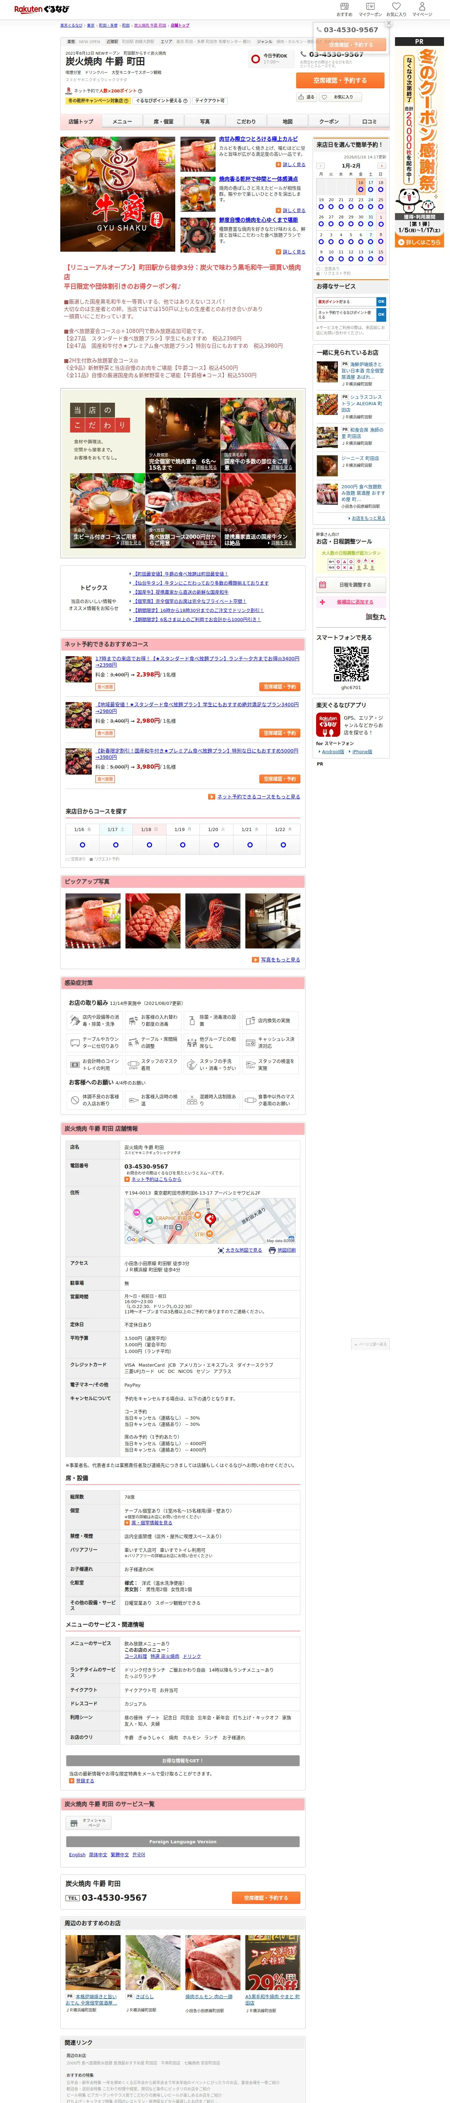The width and height of the screenshot is (450, 2103).
Task: Open 完全個室で焼肉宴会 feature tile
Action: pyautogui.click(x=183, y=435)
